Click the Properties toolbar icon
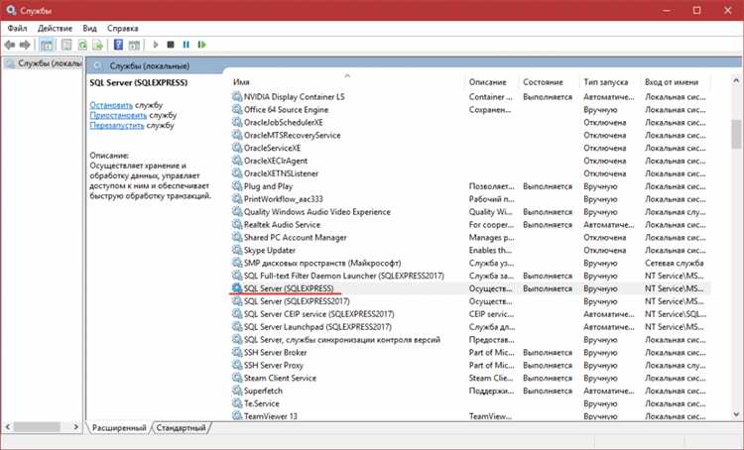The width and height of the screenshot is (744, 450). click(66, 45)
